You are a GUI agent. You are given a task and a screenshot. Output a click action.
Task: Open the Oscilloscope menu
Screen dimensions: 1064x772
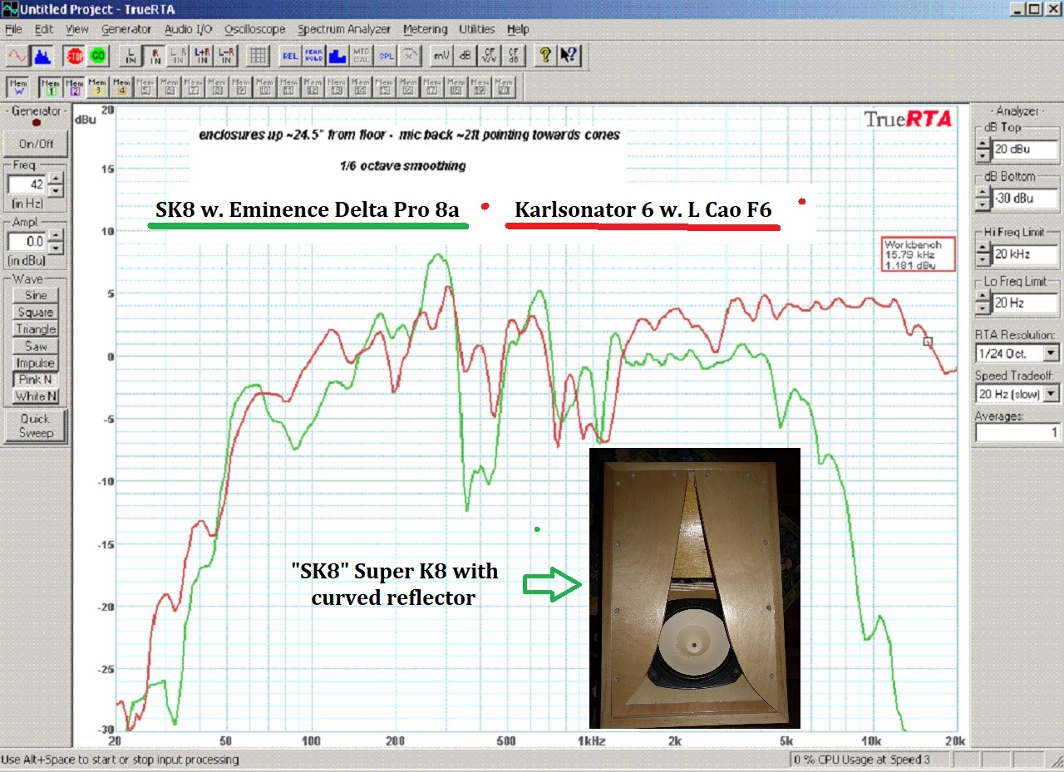(255, 29)
